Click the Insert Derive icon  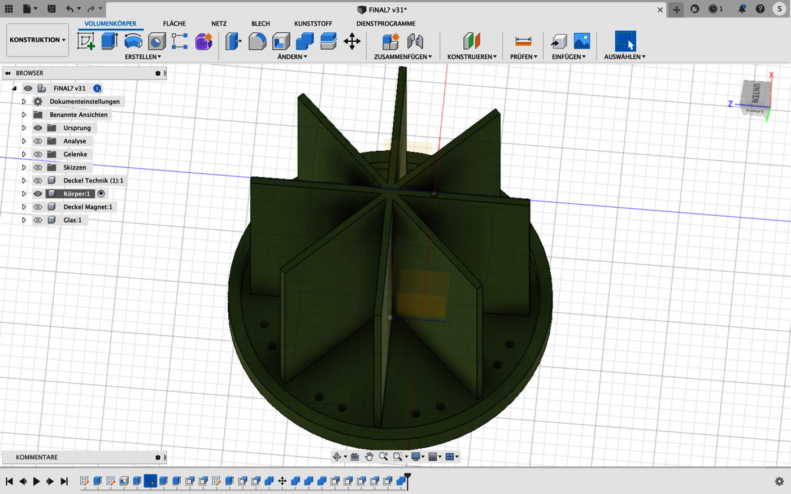tap(559, 41)
